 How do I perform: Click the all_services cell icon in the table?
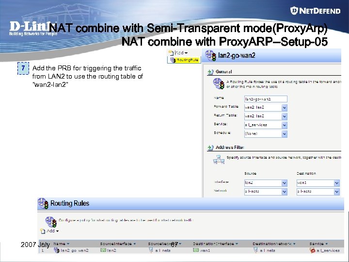tap(313, 250)
